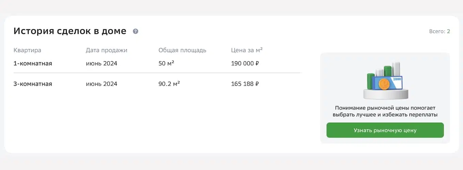Click the 'Понимание рыночной цены' promo text
This screenshot has height=170, width=463.
[385, 111]
